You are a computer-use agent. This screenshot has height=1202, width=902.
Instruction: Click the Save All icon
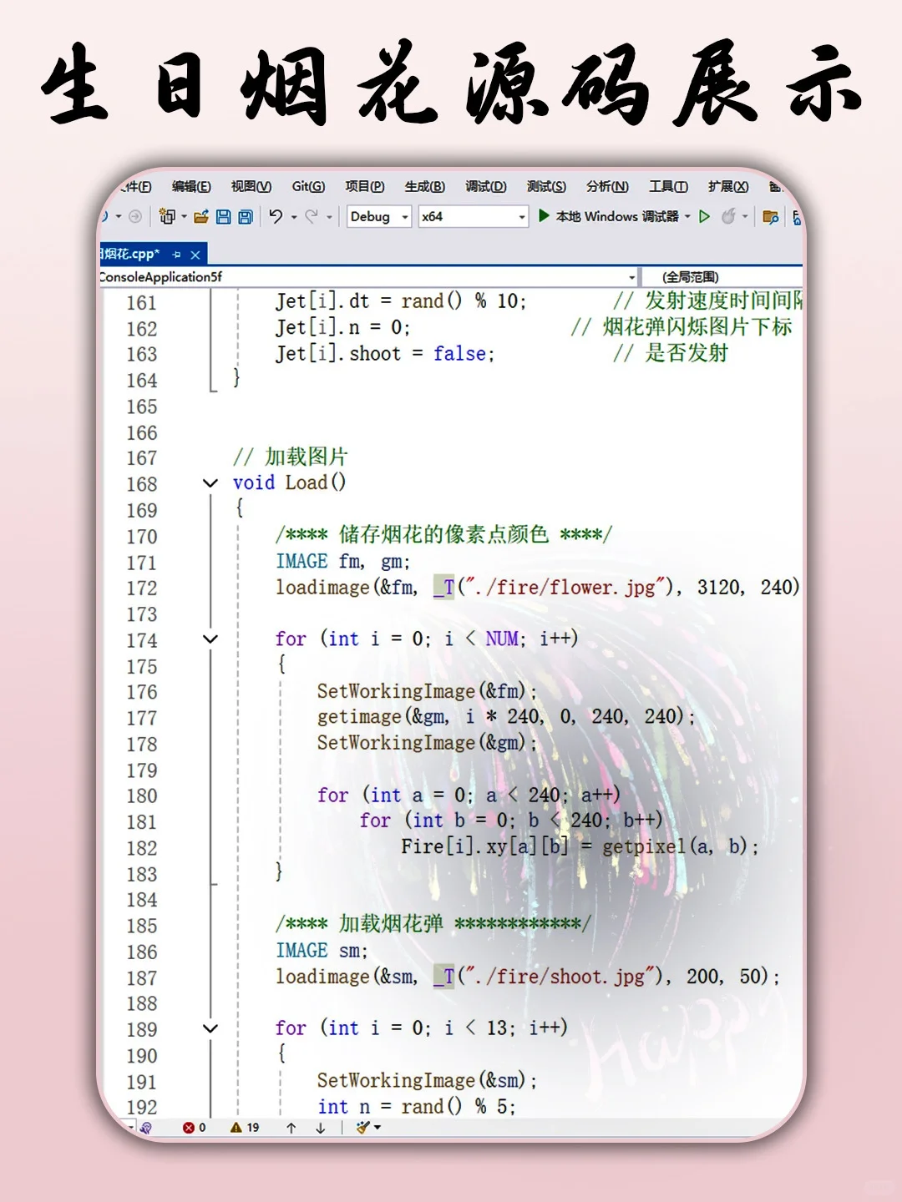click(246, 217)
